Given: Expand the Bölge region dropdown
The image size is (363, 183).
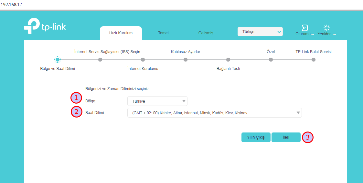Looking at the screenshot, I should tap(157, 101).
